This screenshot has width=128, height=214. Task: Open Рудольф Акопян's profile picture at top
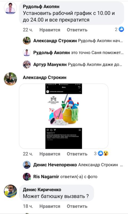click(10, 8)
